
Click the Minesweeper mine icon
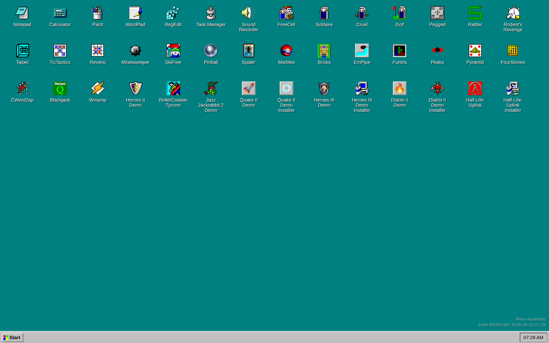point(136,51)
